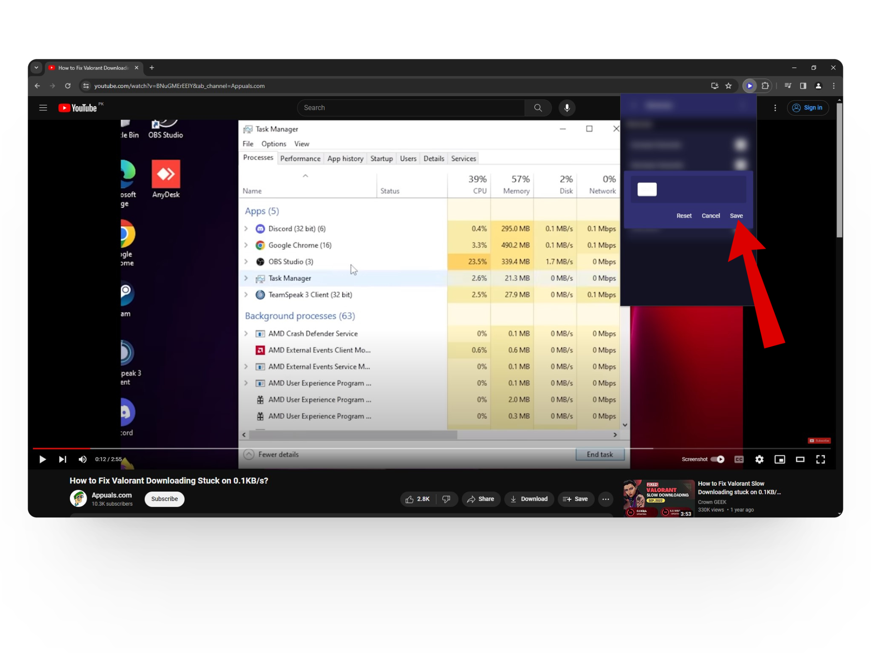This screenshot has width=871, height=653.
Task: Click the Save button in extension popup
Action: point(736,216)
